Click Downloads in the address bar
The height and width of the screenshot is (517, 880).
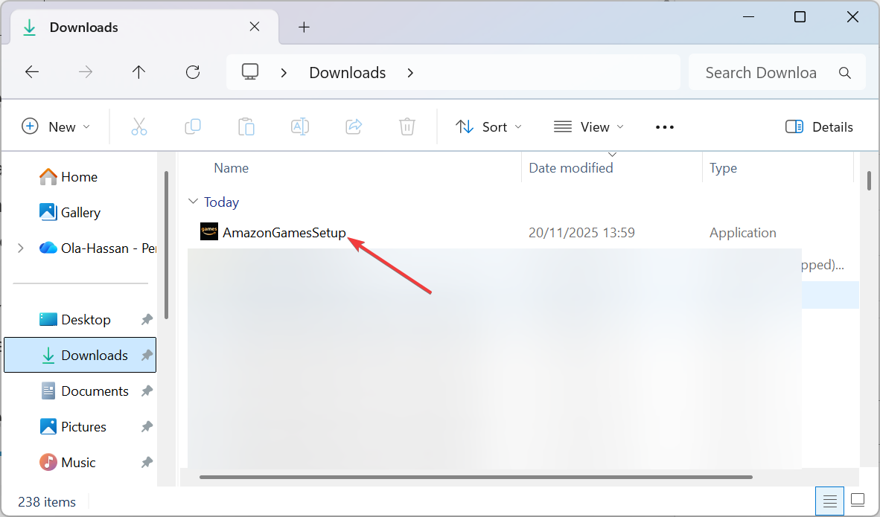click(348, 72)
